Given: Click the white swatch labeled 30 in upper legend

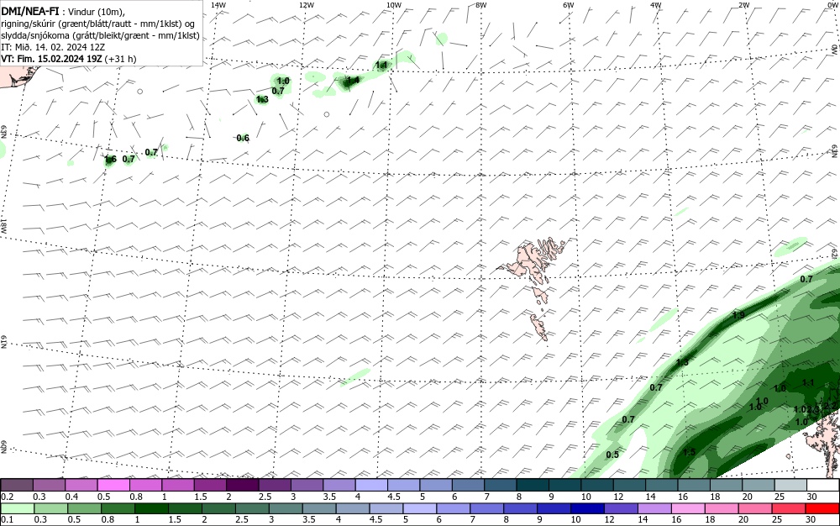Looking at the screenshot, I should click(823, 486).
